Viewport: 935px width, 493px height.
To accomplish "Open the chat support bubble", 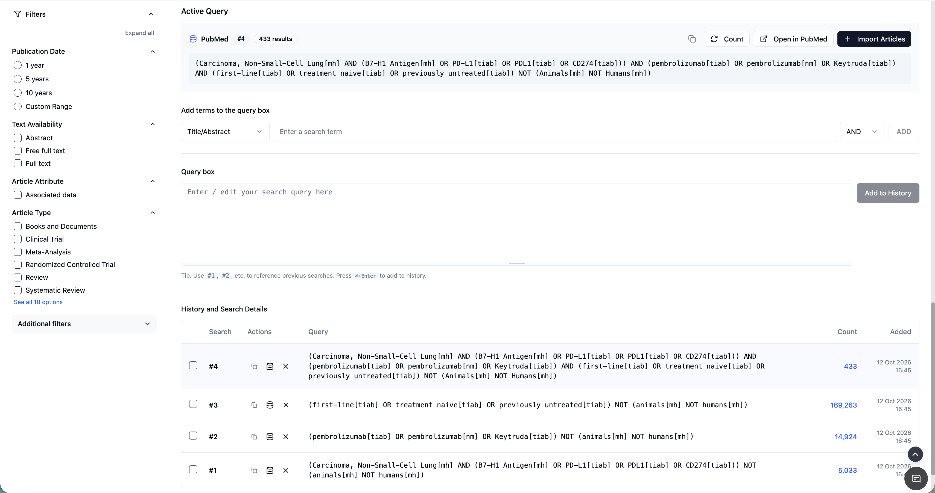I will 916,479.
